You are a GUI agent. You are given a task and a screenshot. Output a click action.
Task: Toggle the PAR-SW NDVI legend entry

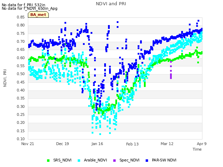161,160
